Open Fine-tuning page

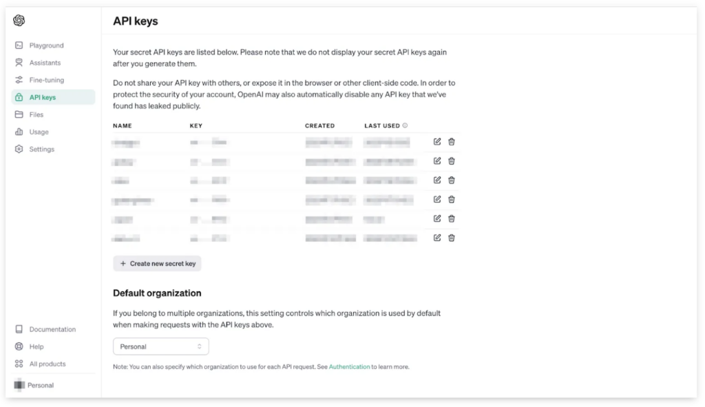coord(53,80)
